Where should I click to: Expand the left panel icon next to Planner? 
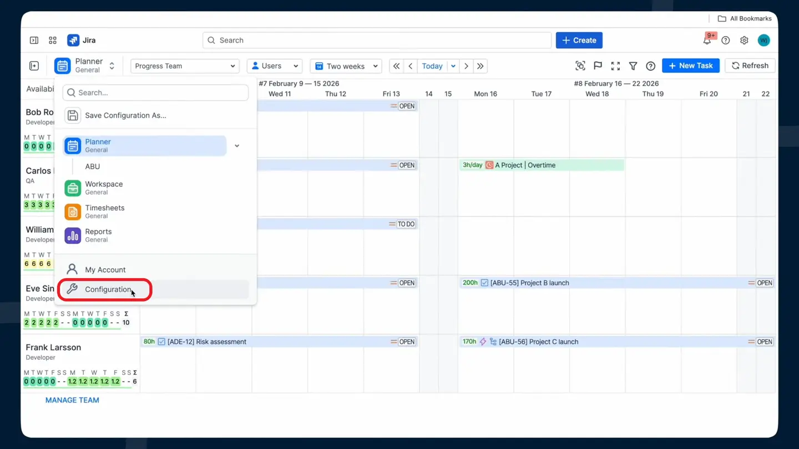34,66
